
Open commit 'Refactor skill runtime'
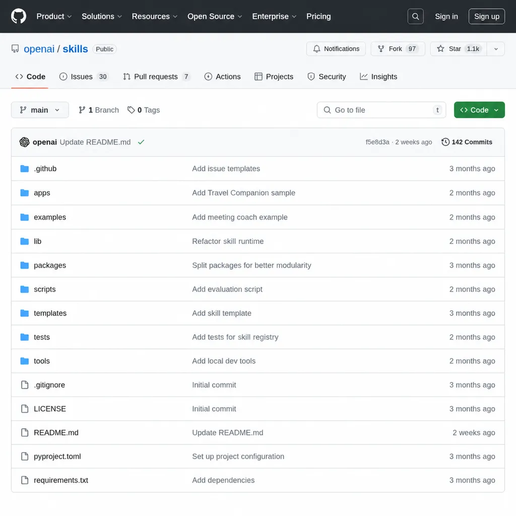coord(228,241)
